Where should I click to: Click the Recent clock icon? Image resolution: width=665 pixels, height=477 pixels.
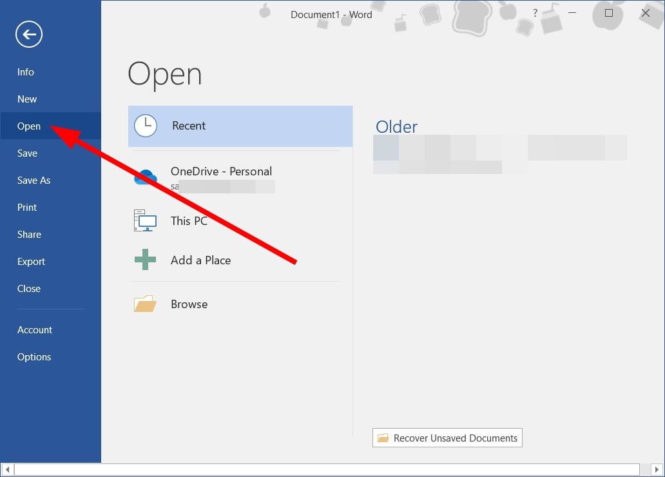146,126
